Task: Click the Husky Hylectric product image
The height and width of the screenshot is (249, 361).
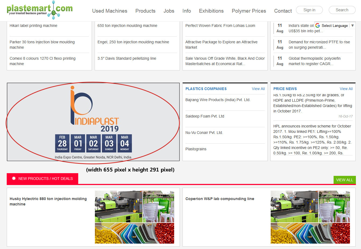Action: [134, 217]
